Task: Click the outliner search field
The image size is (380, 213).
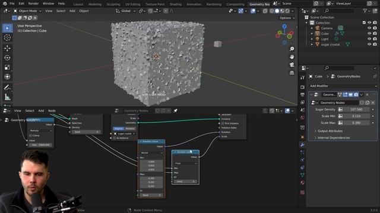Action: [339, 11]
